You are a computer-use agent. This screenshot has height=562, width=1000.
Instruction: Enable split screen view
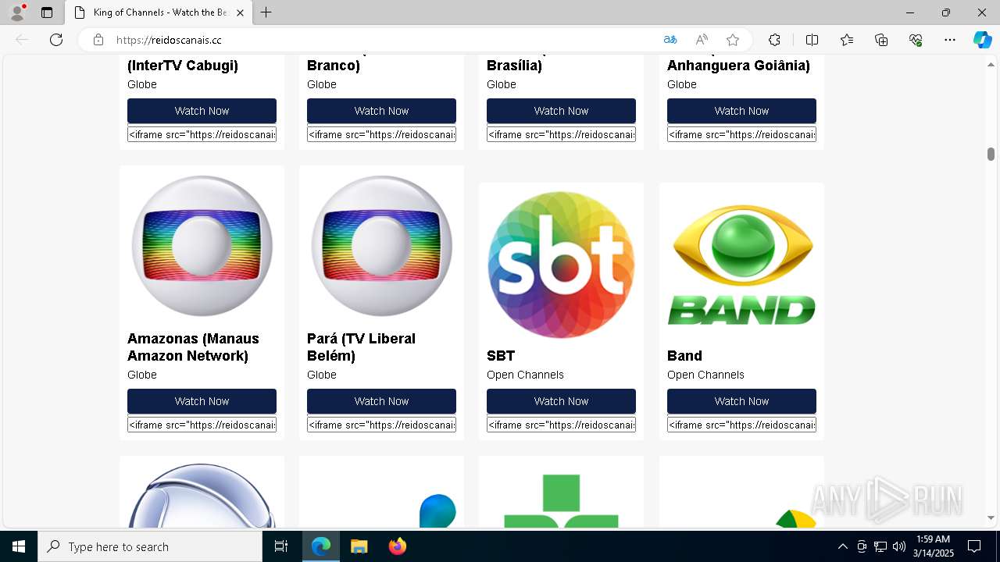coord(812,40)
